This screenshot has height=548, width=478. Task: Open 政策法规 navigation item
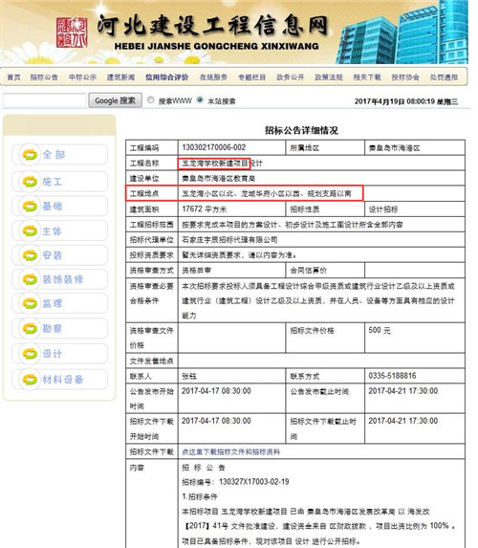[x=329, y=77]
